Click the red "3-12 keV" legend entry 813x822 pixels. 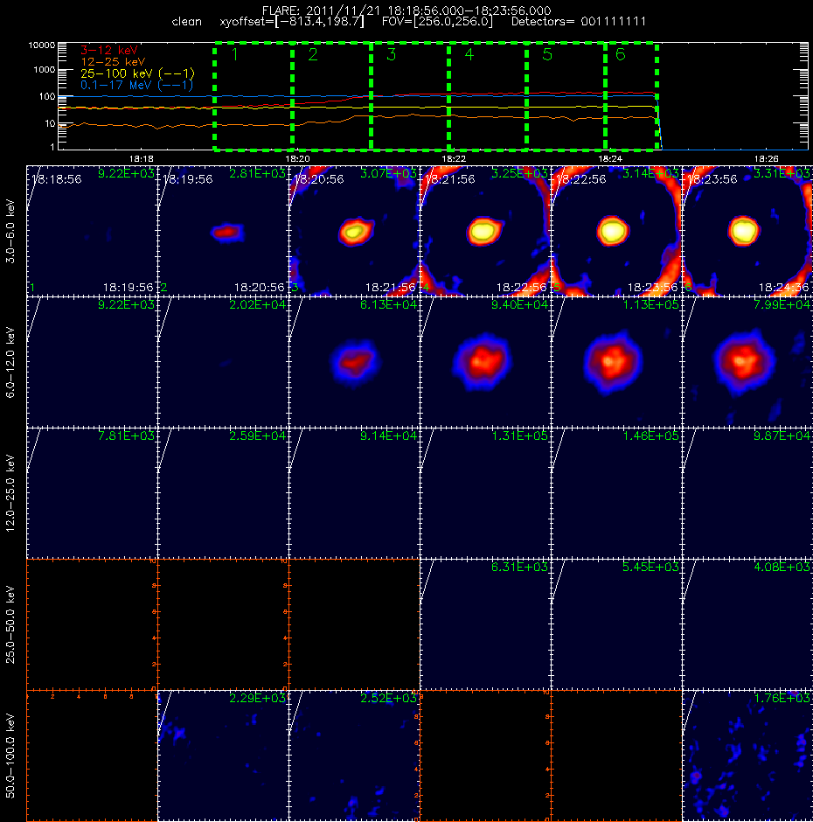pos(108,51)
